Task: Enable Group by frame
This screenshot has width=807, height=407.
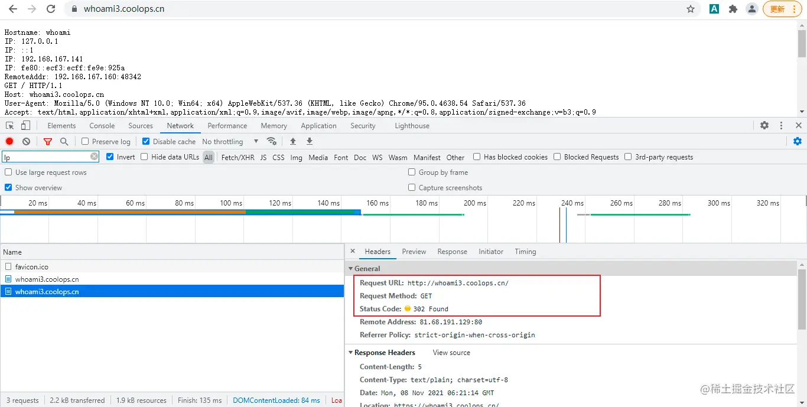Action: 412,172
